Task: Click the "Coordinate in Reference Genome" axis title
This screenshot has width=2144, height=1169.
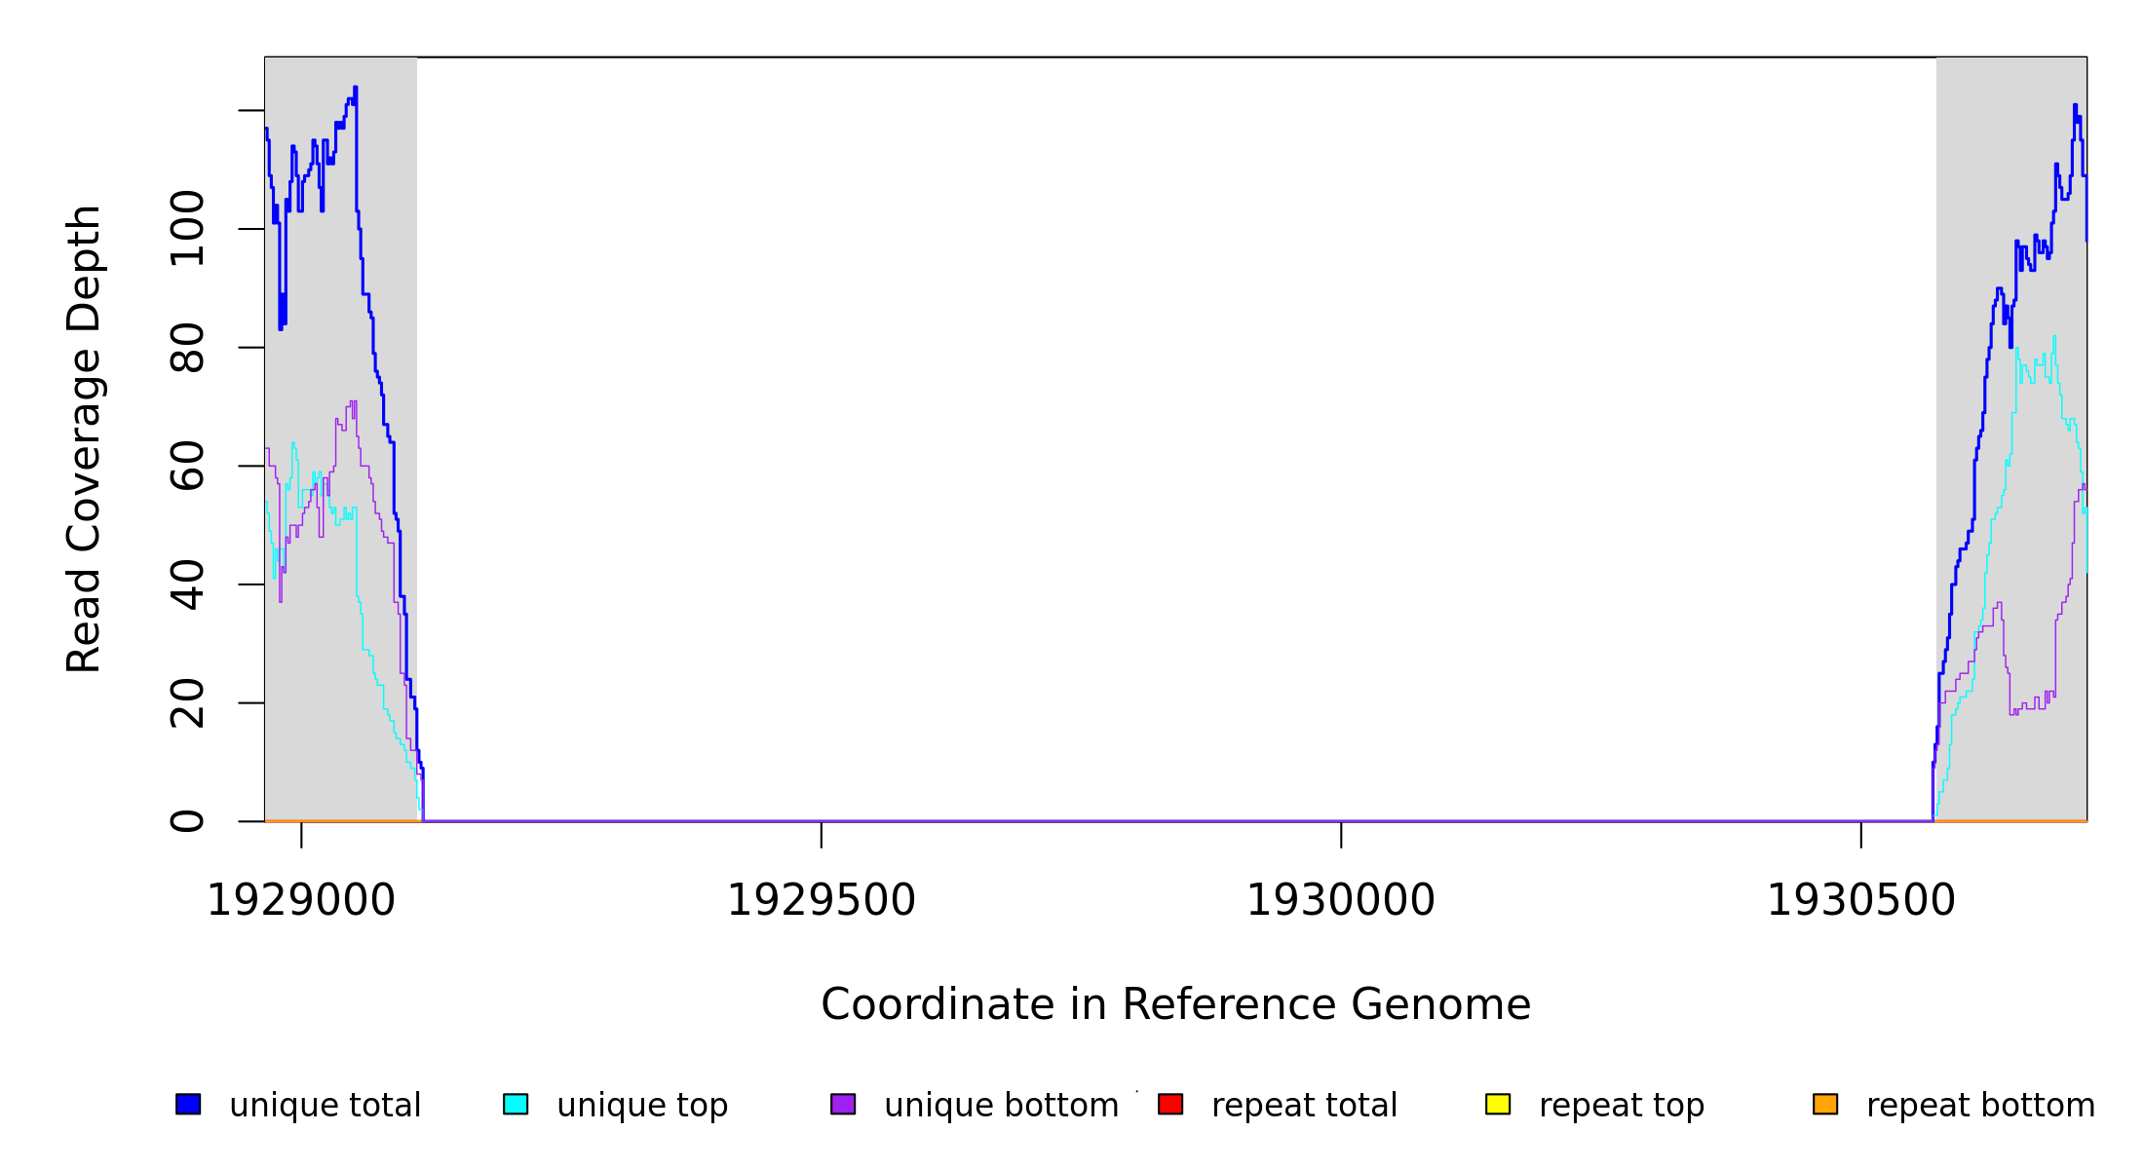Action: (1175, 1005)
